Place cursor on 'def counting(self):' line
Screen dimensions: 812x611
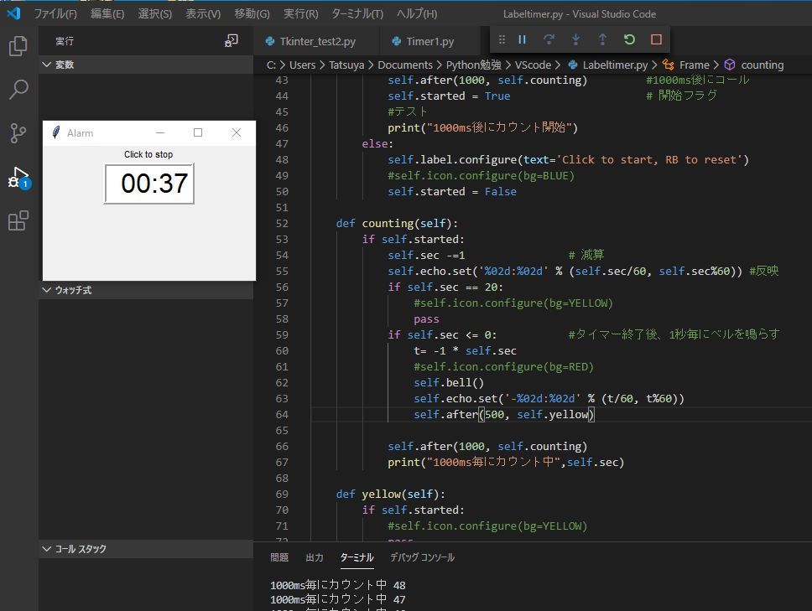pyautogui.click(x=397, y=224)
